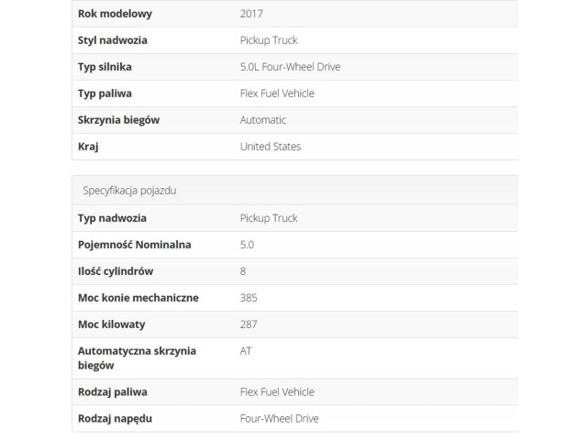
Task: Click the 385 horsepower value
Action: (x=248, y=298)
